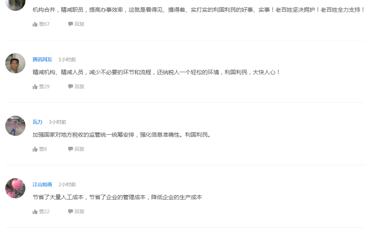Click the reply bubble under 腾讯网友's comment
The image size is (365, 233).
tap(71, 86)
